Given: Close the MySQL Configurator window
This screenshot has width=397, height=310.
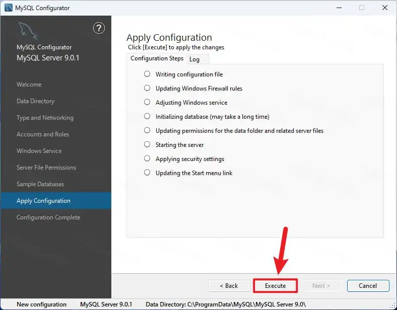Looking at the screenshot, I should click(385, 8).
